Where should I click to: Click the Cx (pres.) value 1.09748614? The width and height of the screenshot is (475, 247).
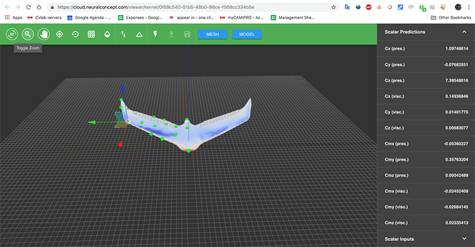tap(457, 48)
